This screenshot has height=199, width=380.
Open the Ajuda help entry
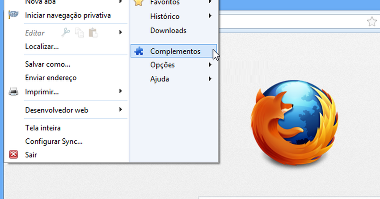(160, 79)
